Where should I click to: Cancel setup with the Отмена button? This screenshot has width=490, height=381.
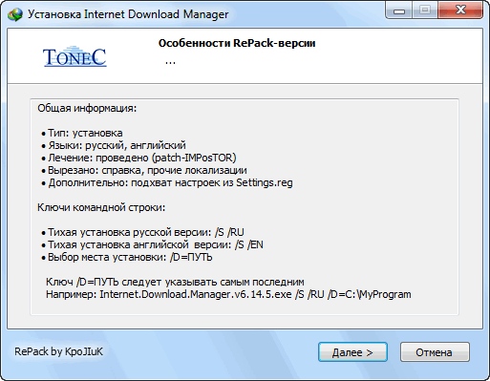click(x=435, y=352)
